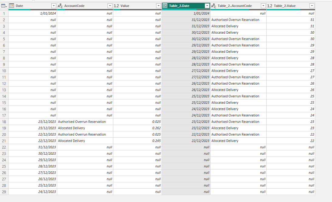
Task: Open the filter dropdown for Date column
Action: [53, 6]
